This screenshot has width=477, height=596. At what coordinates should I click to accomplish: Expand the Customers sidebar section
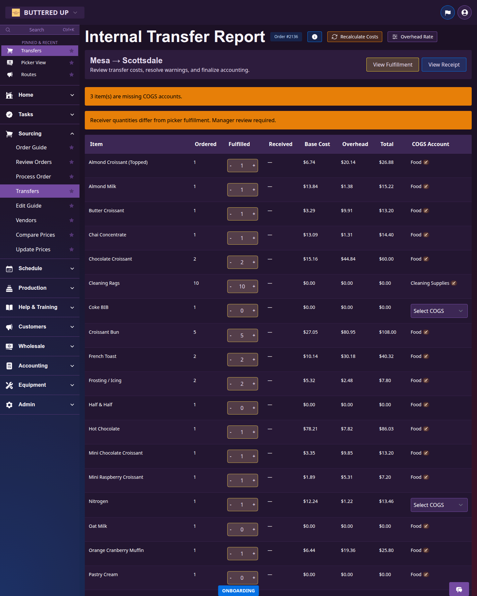[40, 327]
